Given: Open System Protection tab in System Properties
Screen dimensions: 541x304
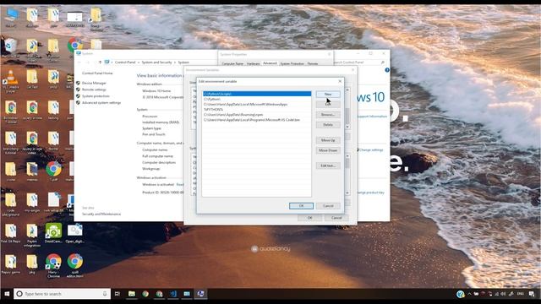Looking at the screenshot, I should [x=292, y=63].
